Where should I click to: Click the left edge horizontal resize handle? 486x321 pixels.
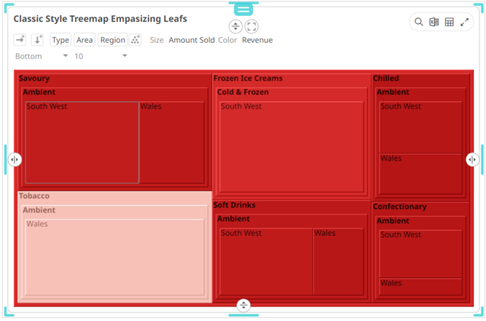tap(15, 159)
